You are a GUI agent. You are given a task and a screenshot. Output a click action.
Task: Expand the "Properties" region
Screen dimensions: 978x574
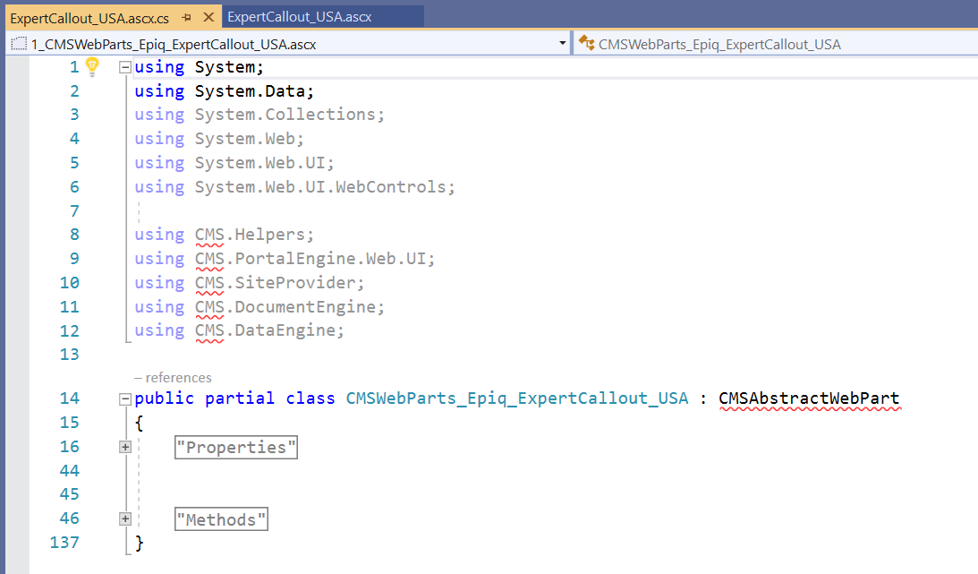(125, 447)
